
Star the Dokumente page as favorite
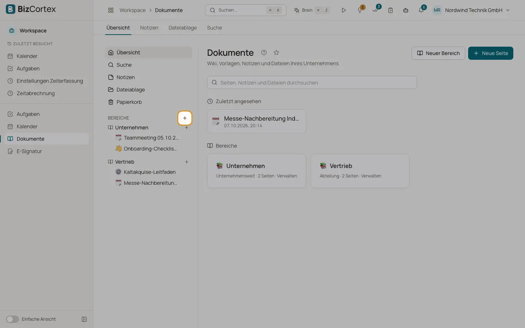(x=276, y=52)
